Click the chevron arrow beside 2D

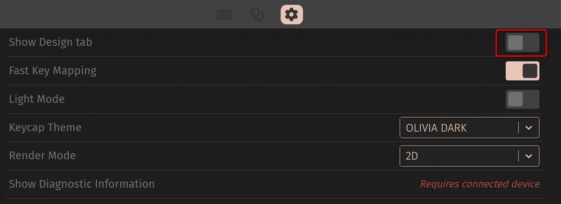pos(529,156)
